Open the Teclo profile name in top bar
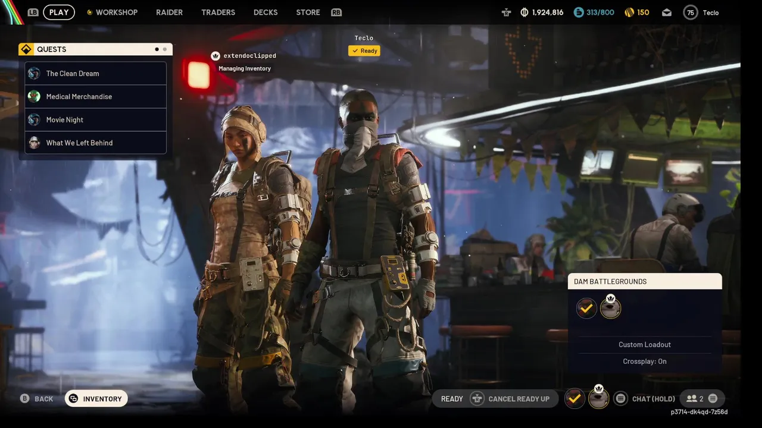This screenshot has height=428, width=762. tap(711, 12)
